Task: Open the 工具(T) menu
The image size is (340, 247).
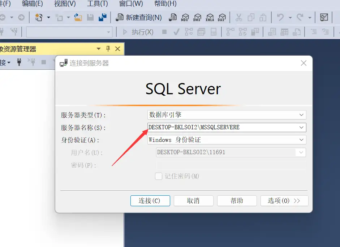Action: point(97,4)
